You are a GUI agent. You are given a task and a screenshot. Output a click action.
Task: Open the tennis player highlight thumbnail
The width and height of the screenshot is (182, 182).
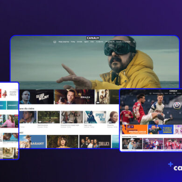(132, 144)
